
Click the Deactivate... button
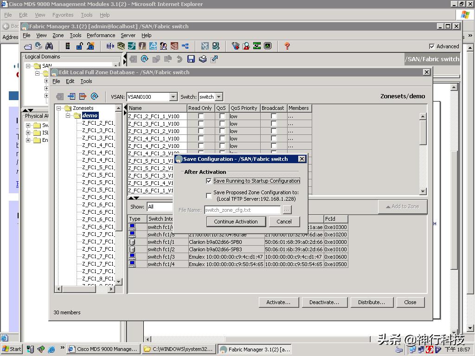[324, 302]
